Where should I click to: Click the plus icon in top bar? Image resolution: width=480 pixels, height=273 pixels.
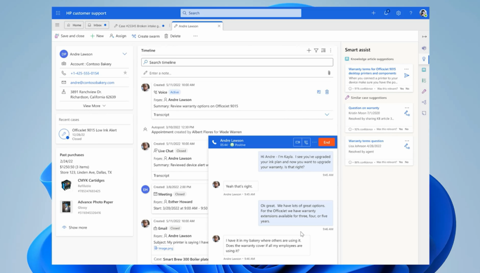click(373, 13)
